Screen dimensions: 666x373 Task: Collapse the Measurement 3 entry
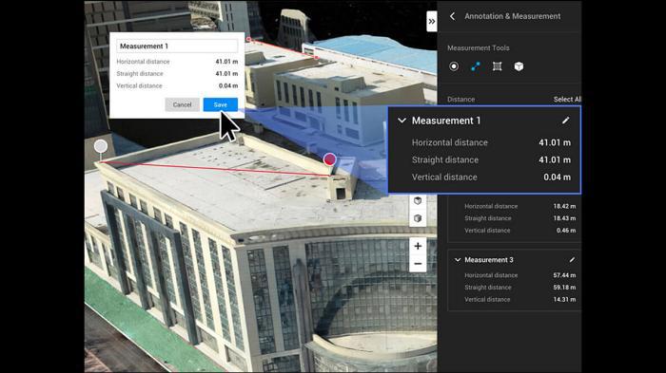(x=458, y=260)
